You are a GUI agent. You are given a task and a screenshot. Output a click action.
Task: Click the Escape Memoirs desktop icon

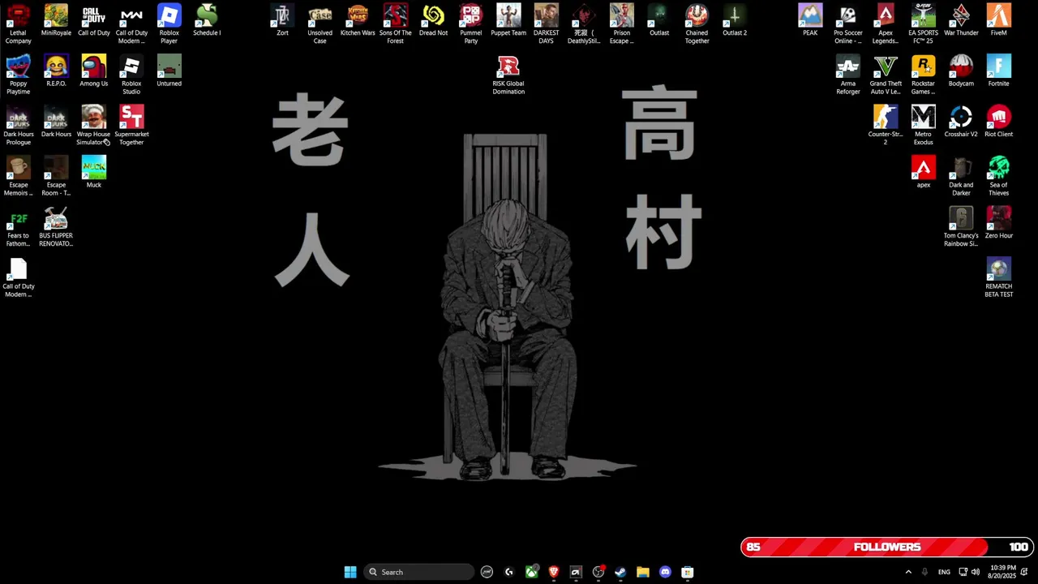pos(18,176)
